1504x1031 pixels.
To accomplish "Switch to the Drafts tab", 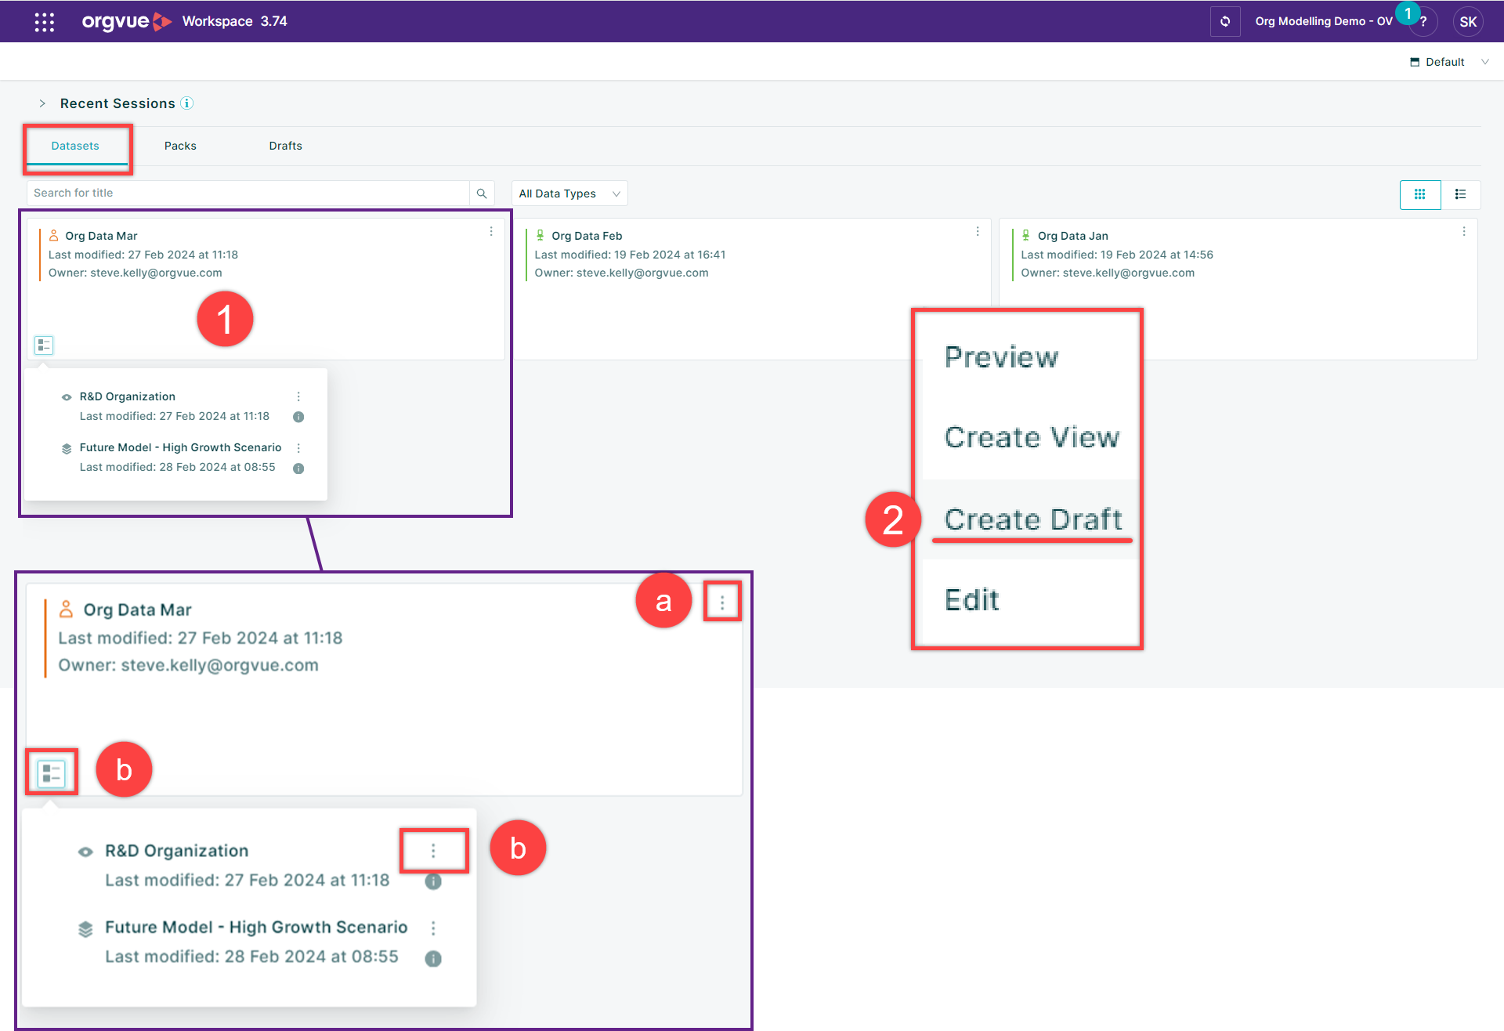I will click(x=285, y=146).
